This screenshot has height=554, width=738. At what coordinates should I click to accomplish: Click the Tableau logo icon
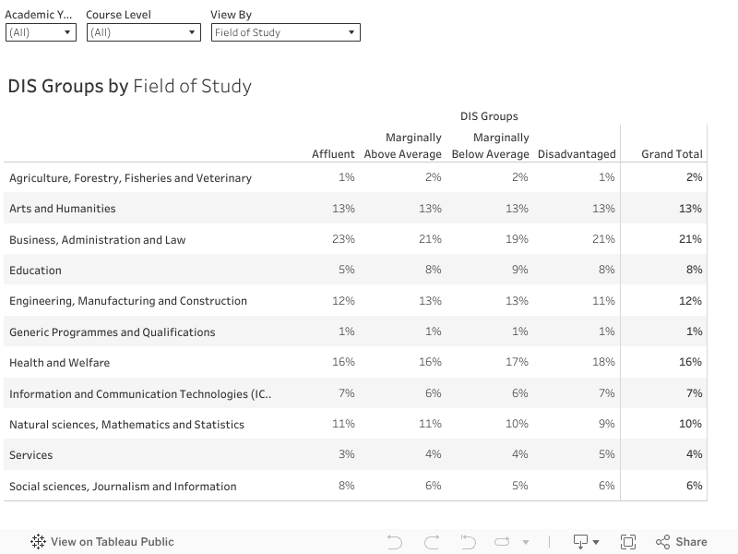[38, 542]
